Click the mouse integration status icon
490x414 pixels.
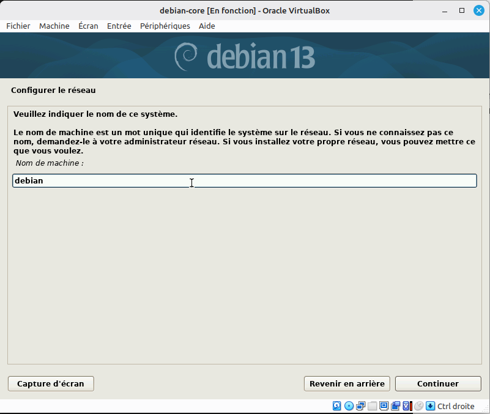click(418, 406)
